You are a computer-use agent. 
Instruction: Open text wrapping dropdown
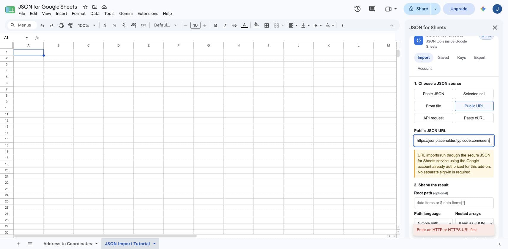click(318, 25)
